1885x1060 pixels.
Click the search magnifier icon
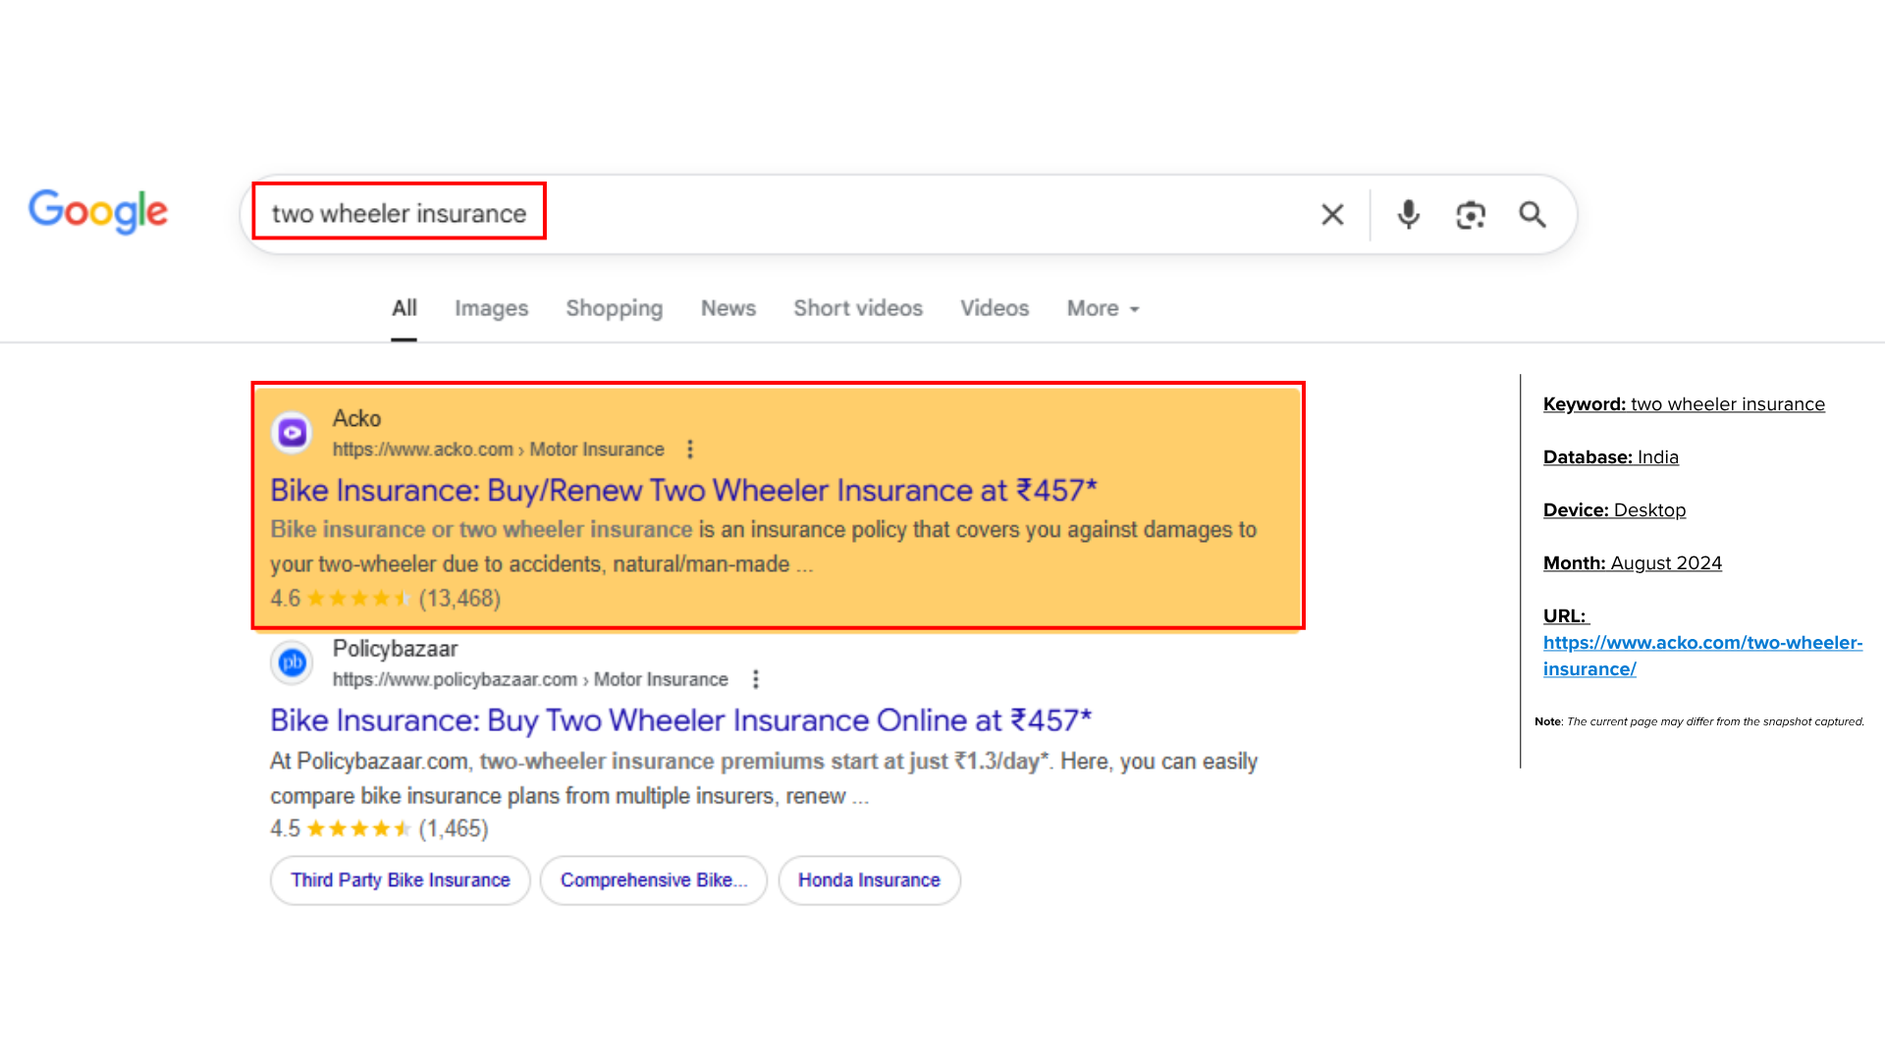point(1532,214)
